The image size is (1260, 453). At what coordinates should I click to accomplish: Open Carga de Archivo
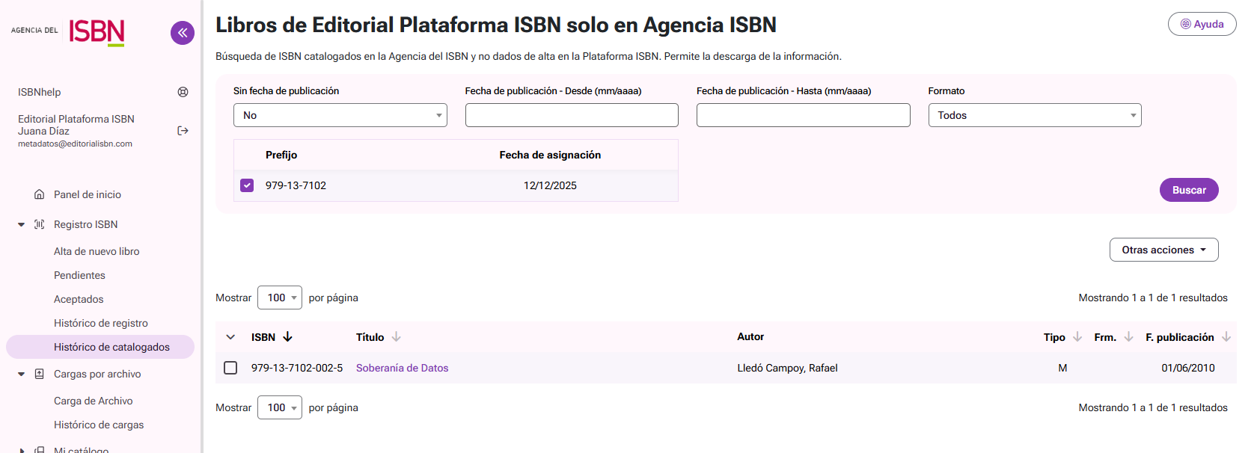tap(94, 401)
